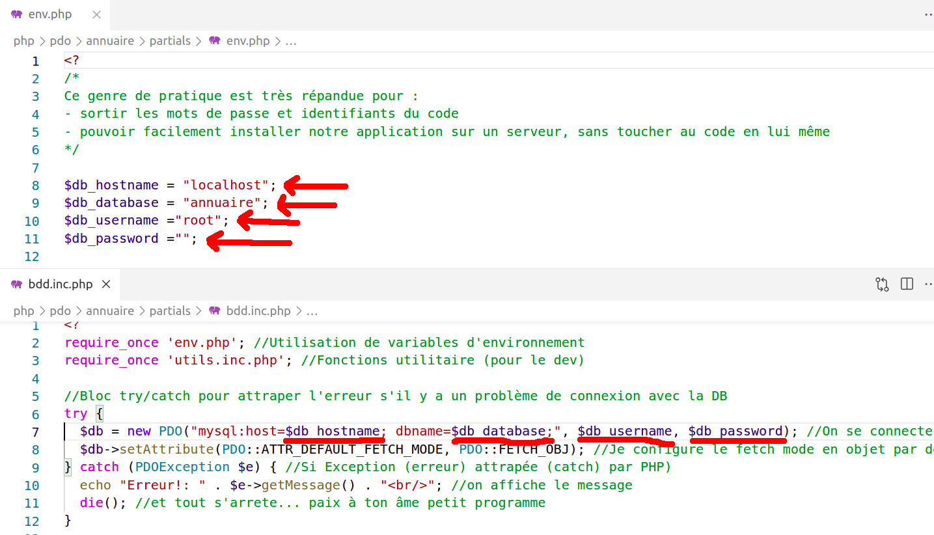This screenshot has height=535, width=934.
Task: Click the Open Changes compare icon
Action: pyautogui.click(x=882, y=284)
